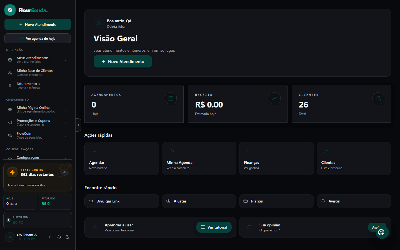Expand Meus Atendimentos chevron
The height and width of the screenshot is (250, 400).
tap(66, 60)
